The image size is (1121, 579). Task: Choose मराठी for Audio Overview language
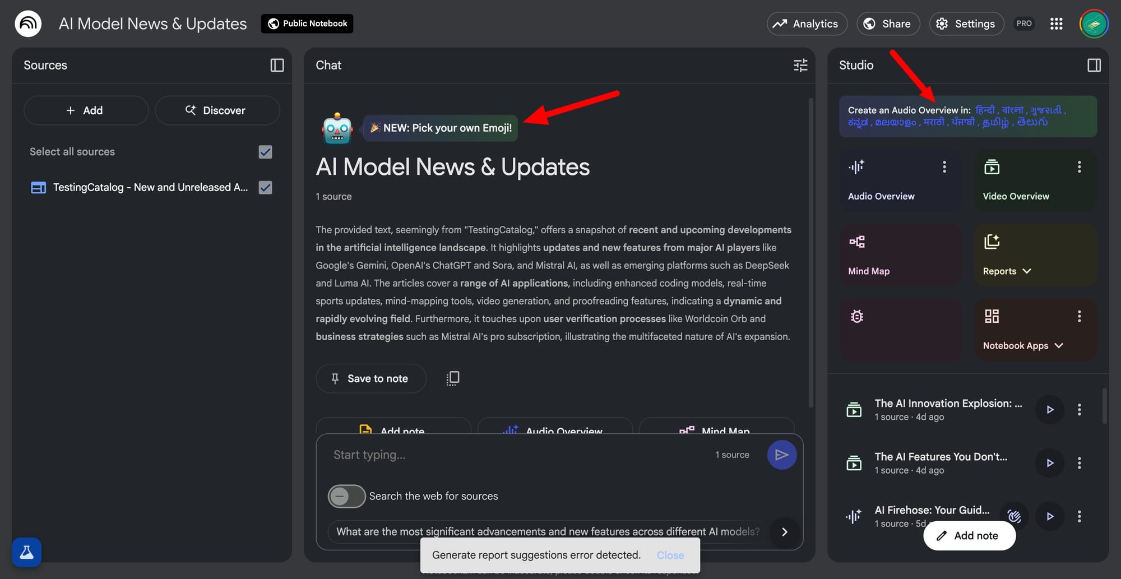point(934,122)
